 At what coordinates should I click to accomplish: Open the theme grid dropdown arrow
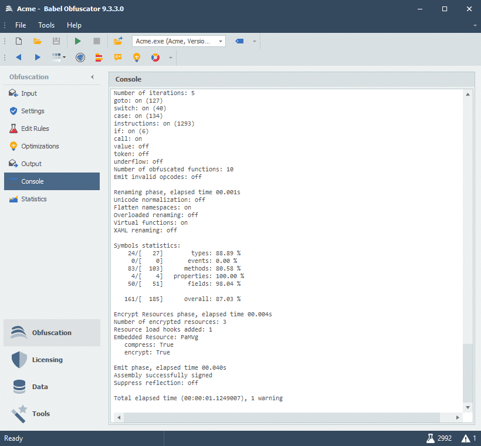coord(64,57)
